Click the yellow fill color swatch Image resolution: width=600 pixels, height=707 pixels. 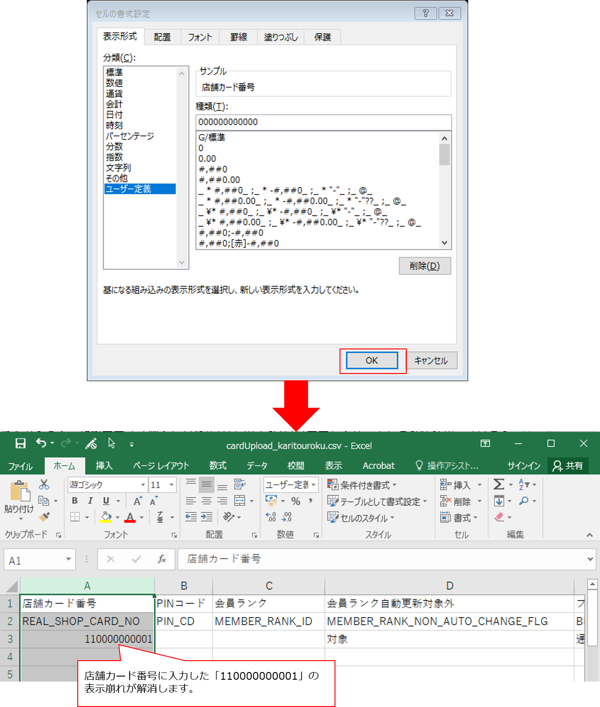point(106,517)
